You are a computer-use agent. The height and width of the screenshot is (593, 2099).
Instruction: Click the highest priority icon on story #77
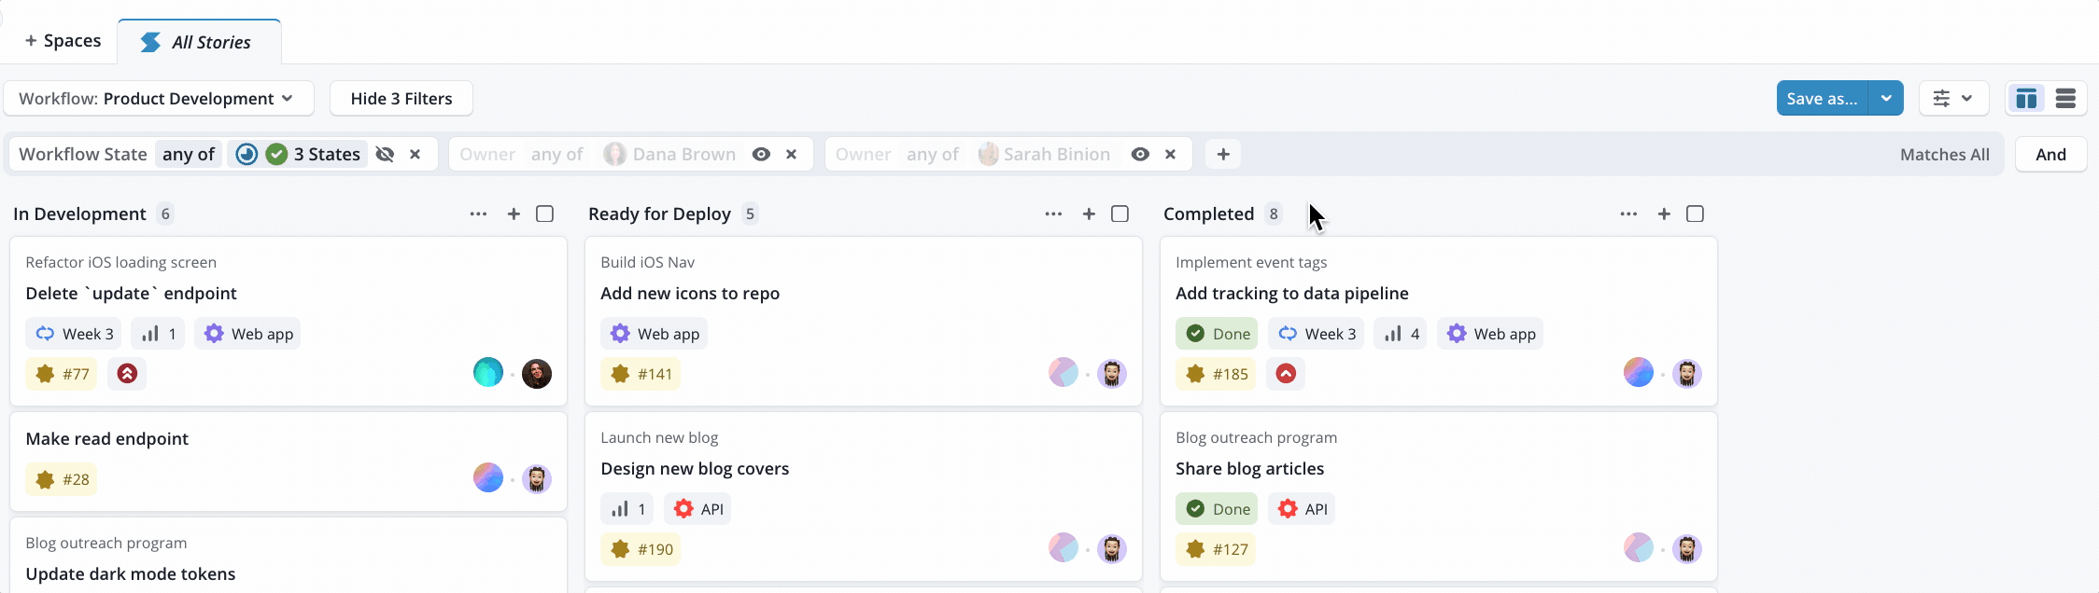pos(127,374)
